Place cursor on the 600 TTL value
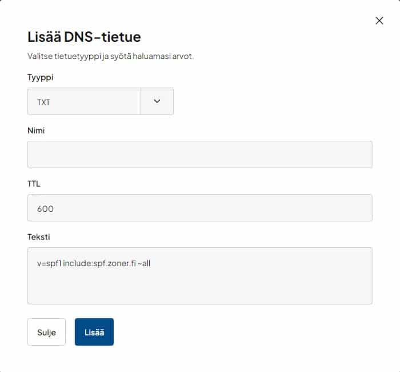This screenshot has height=372, width=400. click(45, 209)
